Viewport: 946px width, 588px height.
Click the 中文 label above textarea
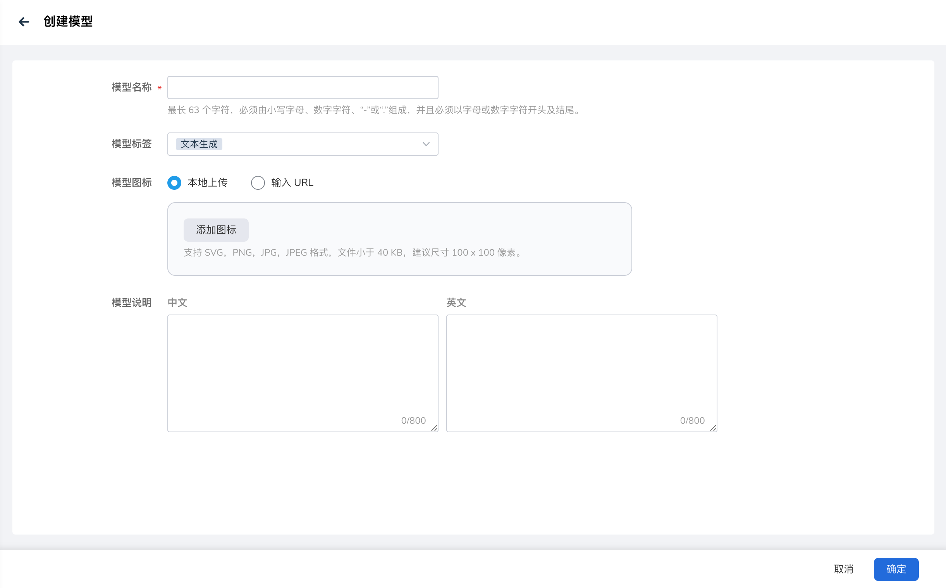(x=178, y=303)
